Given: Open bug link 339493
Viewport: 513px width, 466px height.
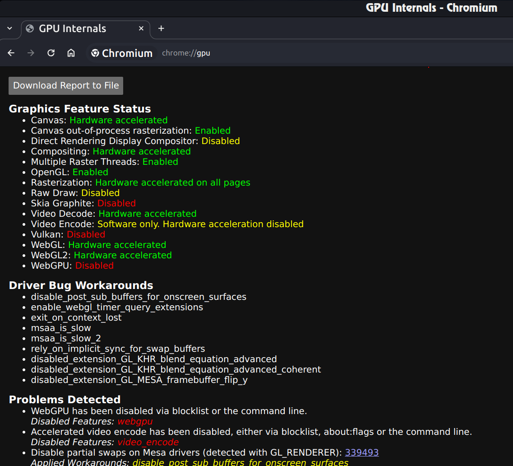Looking at the screenshot, I should 362,452.
